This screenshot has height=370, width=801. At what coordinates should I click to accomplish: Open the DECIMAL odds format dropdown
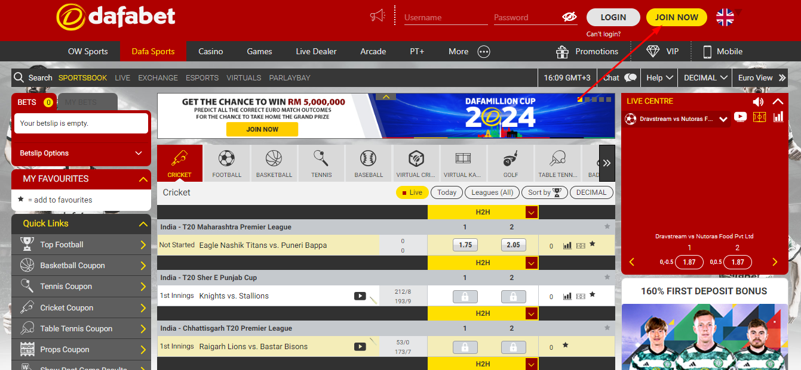pyautogui.click(x=707, y=77)
